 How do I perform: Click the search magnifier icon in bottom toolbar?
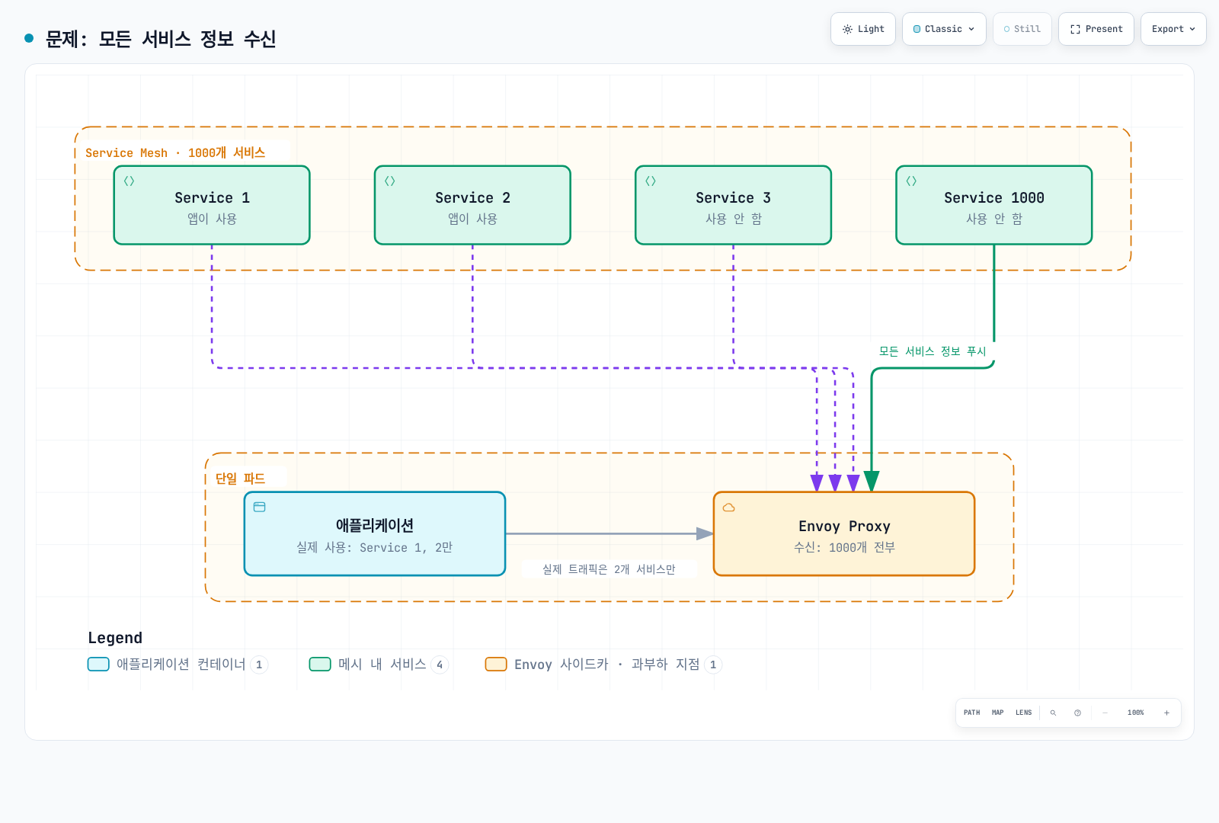pos(1053,713)
